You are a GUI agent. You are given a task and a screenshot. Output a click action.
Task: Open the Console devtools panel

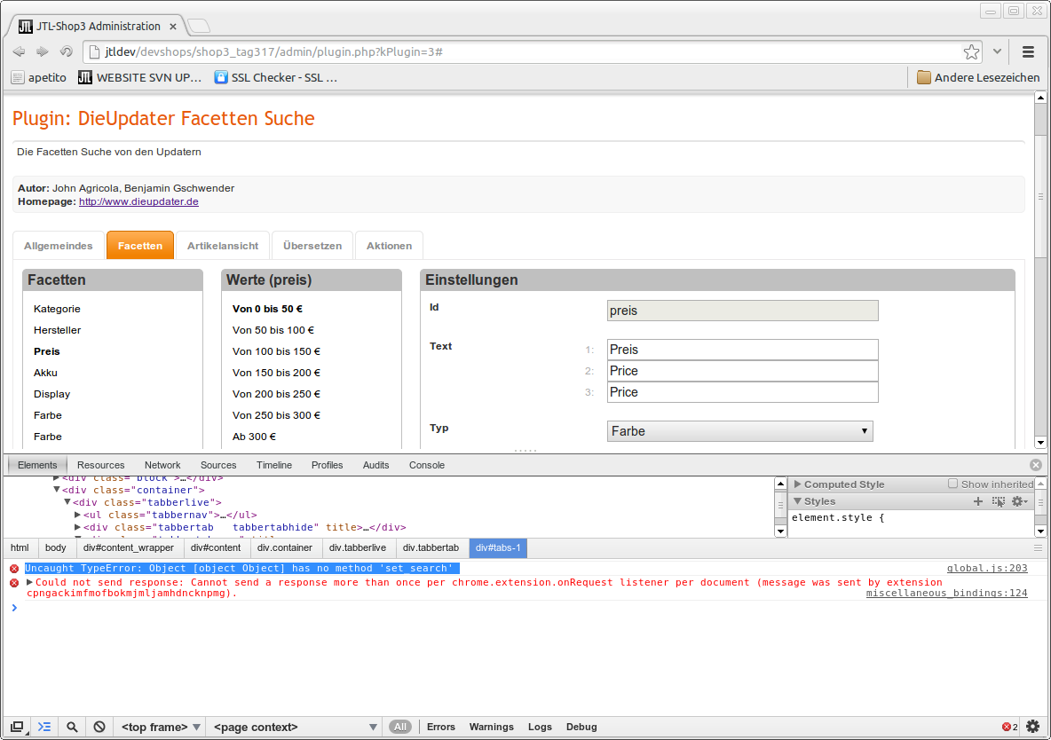coord(426,465)
